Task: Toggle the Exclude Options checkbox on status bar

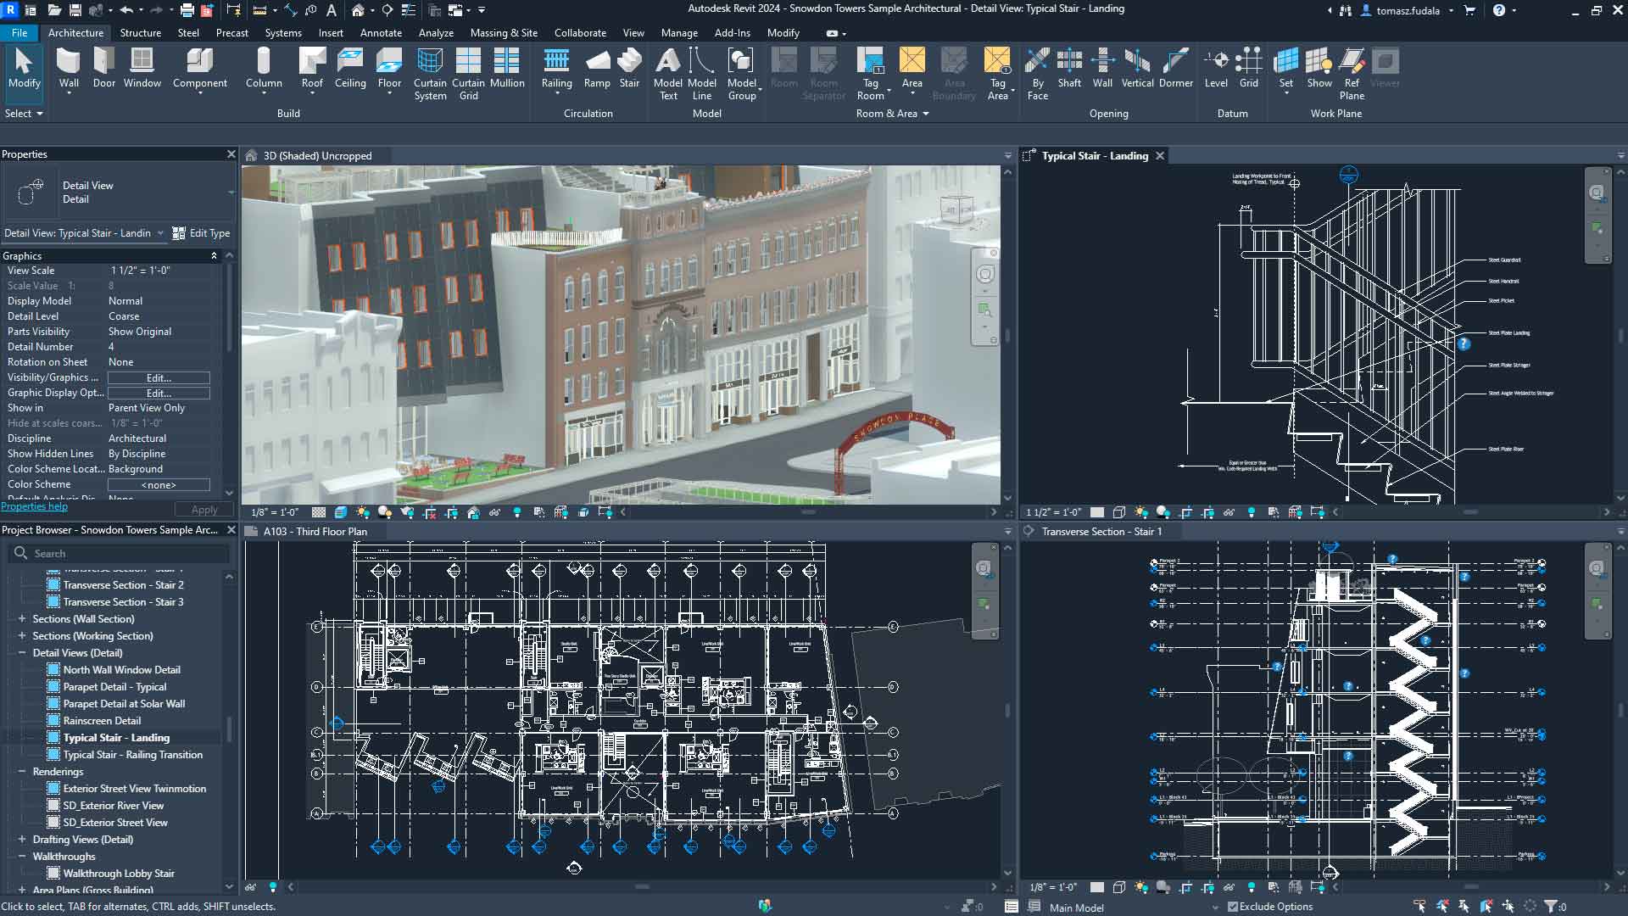Action: click(1231, 906)
